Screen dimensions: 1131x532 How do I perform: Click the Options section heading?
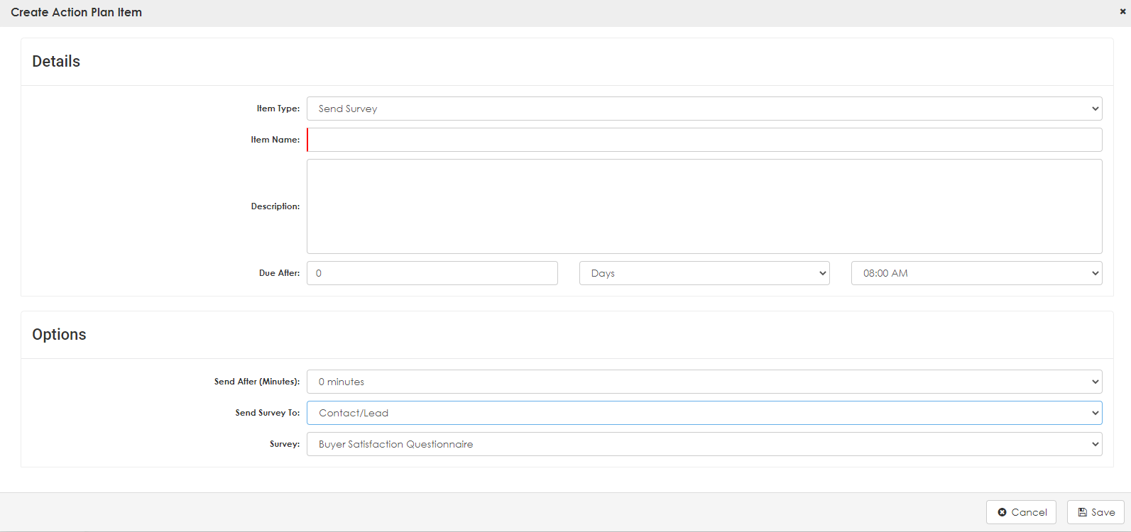59,335
